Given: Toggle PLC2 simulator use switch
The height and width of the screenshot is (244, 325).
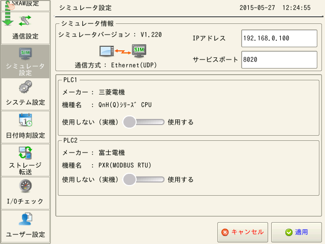Looking at the screenshot, I should point(144,179).
